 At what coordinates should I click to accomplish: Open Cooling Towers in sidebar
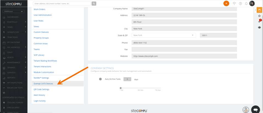15,103
